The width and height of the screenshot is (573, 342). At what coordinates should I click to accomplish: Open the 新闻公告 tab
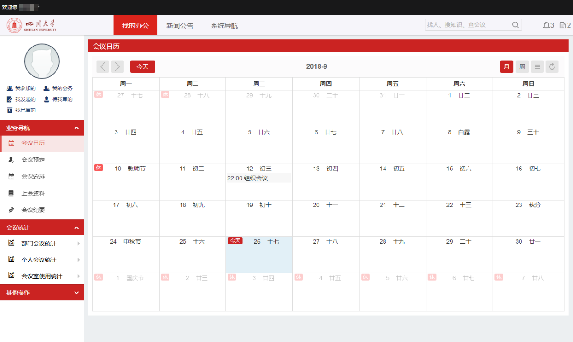180,26
